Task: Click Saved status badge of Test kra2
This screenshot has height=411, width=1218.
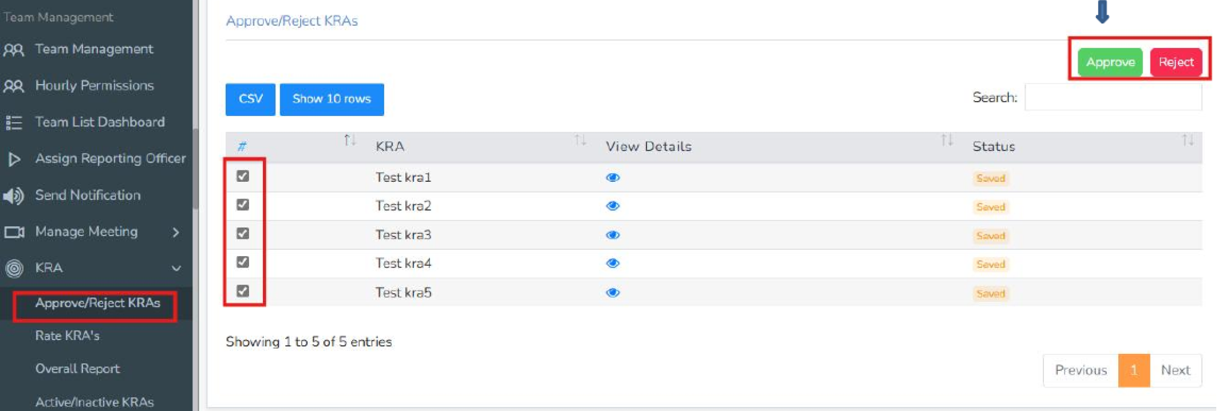Action: click(x=991, y=207)
